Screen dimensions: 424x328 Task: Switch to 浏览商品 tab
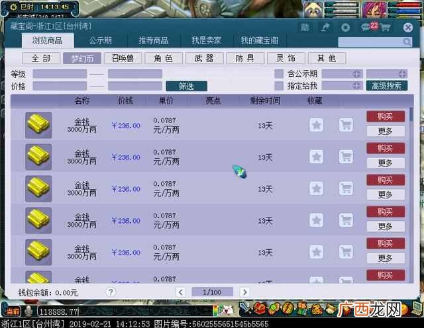[x=48, y=40]
